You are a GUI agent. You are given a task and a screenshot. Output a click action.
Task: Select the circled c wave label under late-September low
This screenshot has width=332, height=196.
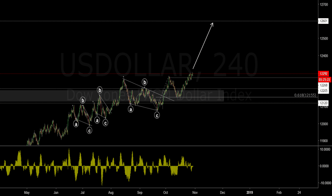click(x=157, y=115)
